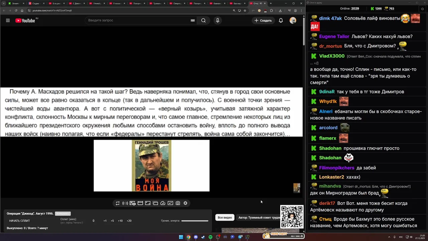
Task: Add +1 minute to split
Action: pyautogui.click(x=105, y=221)
